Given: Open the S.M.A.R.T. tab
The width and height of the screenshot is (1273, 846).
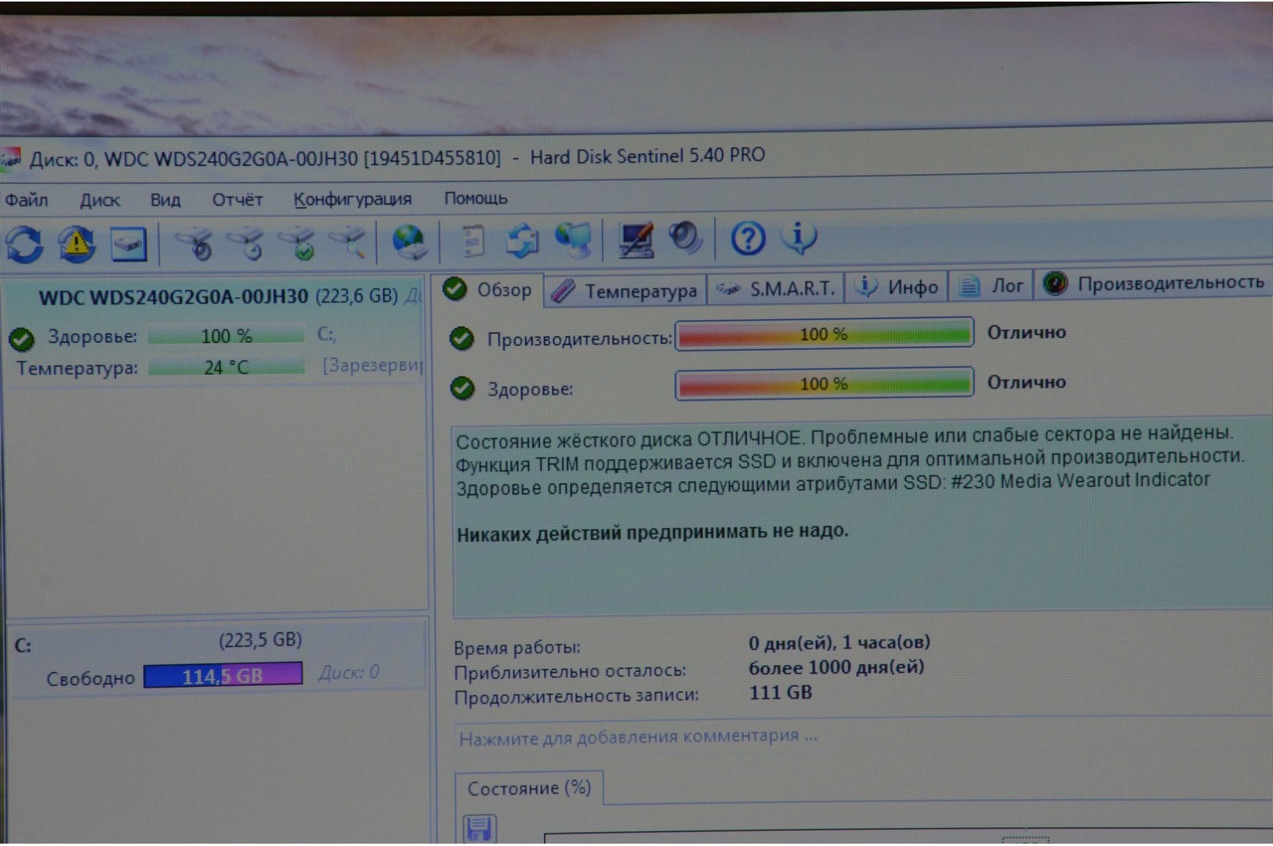Looking at the screenshot, I should (x=775, y=289).
